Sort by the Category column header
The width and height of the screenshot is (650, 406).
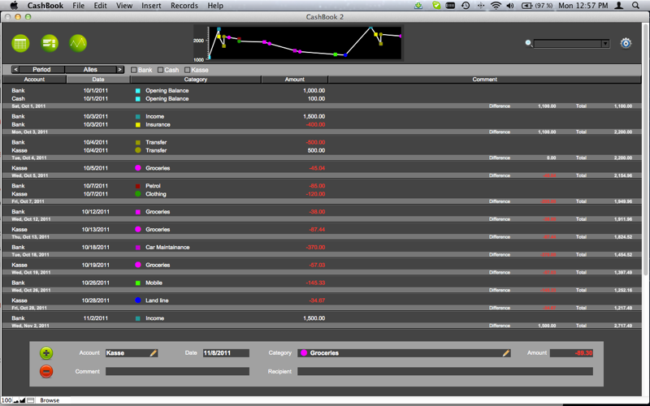click(196, 79)
